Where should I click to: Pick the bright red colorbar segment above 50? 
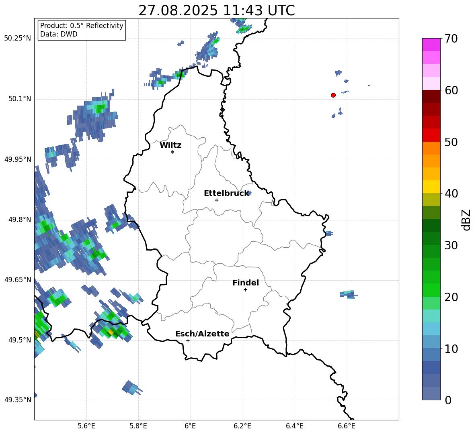[x=431, y=135]
